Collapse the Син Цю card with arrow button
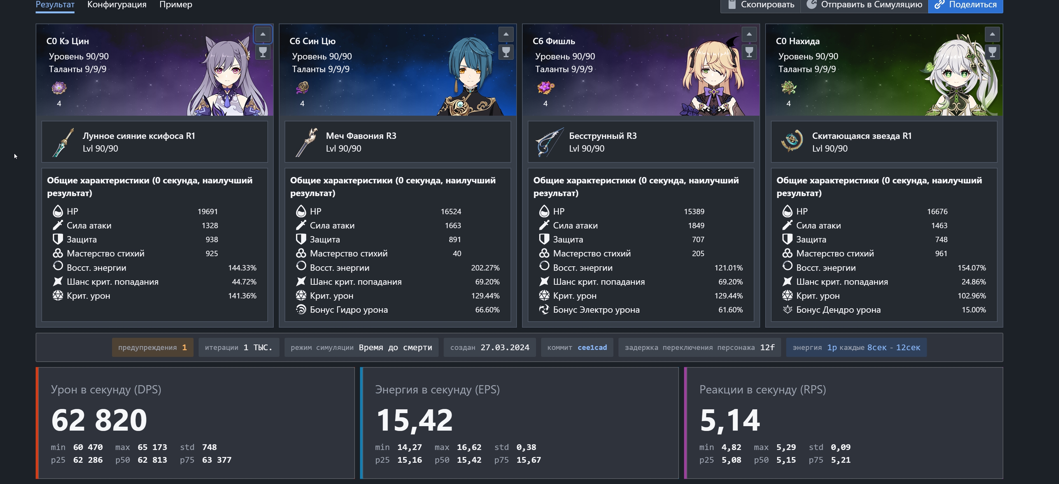Viewport: 1059px width, 484px height. click(506, 34)
